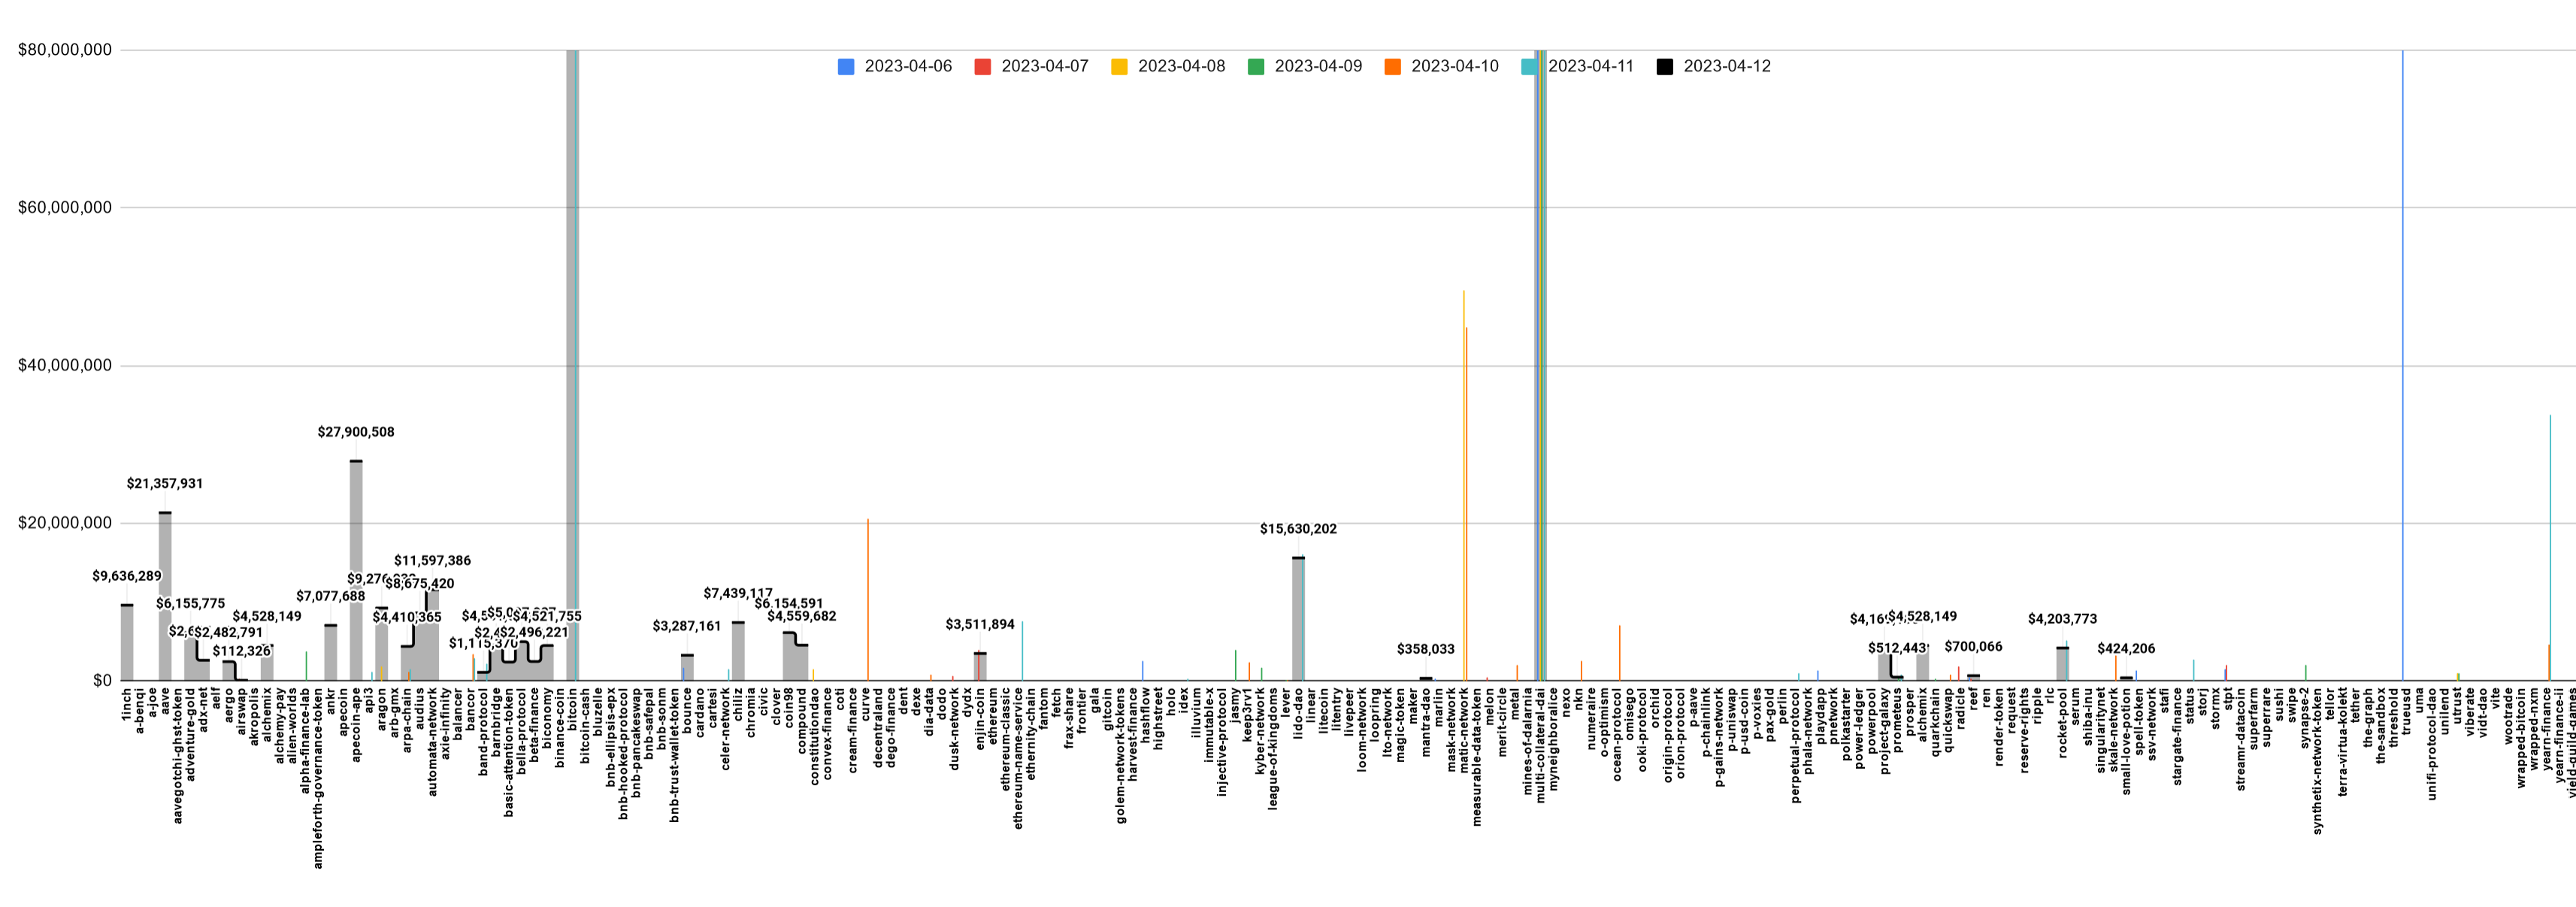This screenshot has height=907, width=2576.
Task: Select the $3,511,894 data label
Action: click(x=980, y=624)
